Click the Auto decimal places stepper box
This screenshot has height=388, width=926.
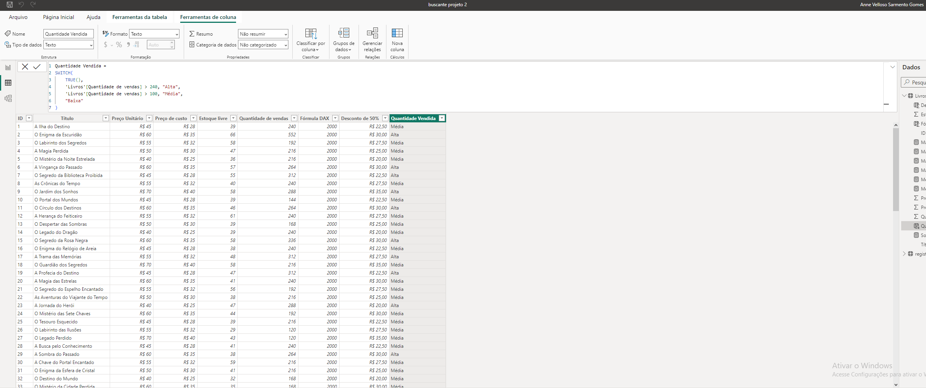(161, 45)
